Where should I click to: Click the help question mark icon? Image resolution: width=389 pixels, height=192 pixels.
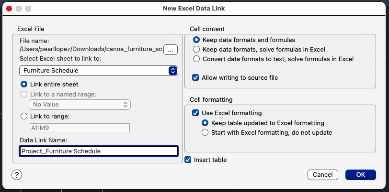click(16, 175)
